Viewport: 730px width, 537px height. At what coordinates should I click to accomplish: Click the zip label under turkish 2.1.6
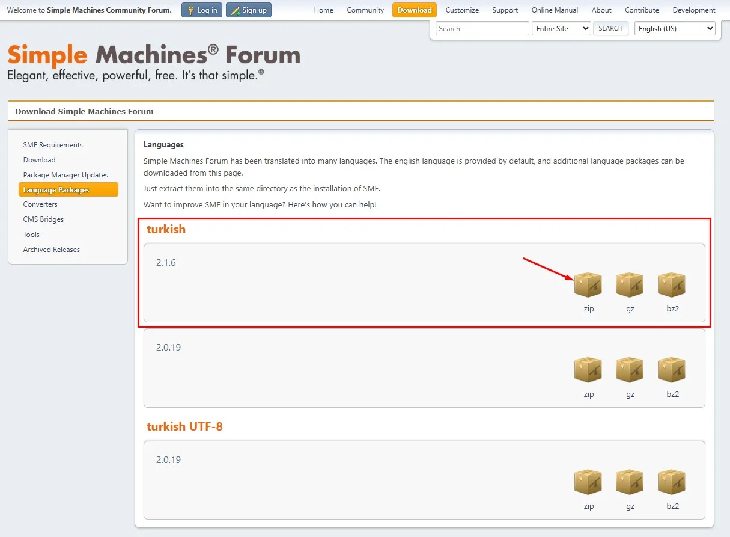(589, 309)
